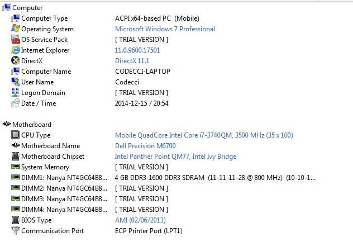The height and width of the screenshot is (246, 353).
Task: Open the AMI BIOS date link
Action: pyautogui.click(x=140, y=220)
